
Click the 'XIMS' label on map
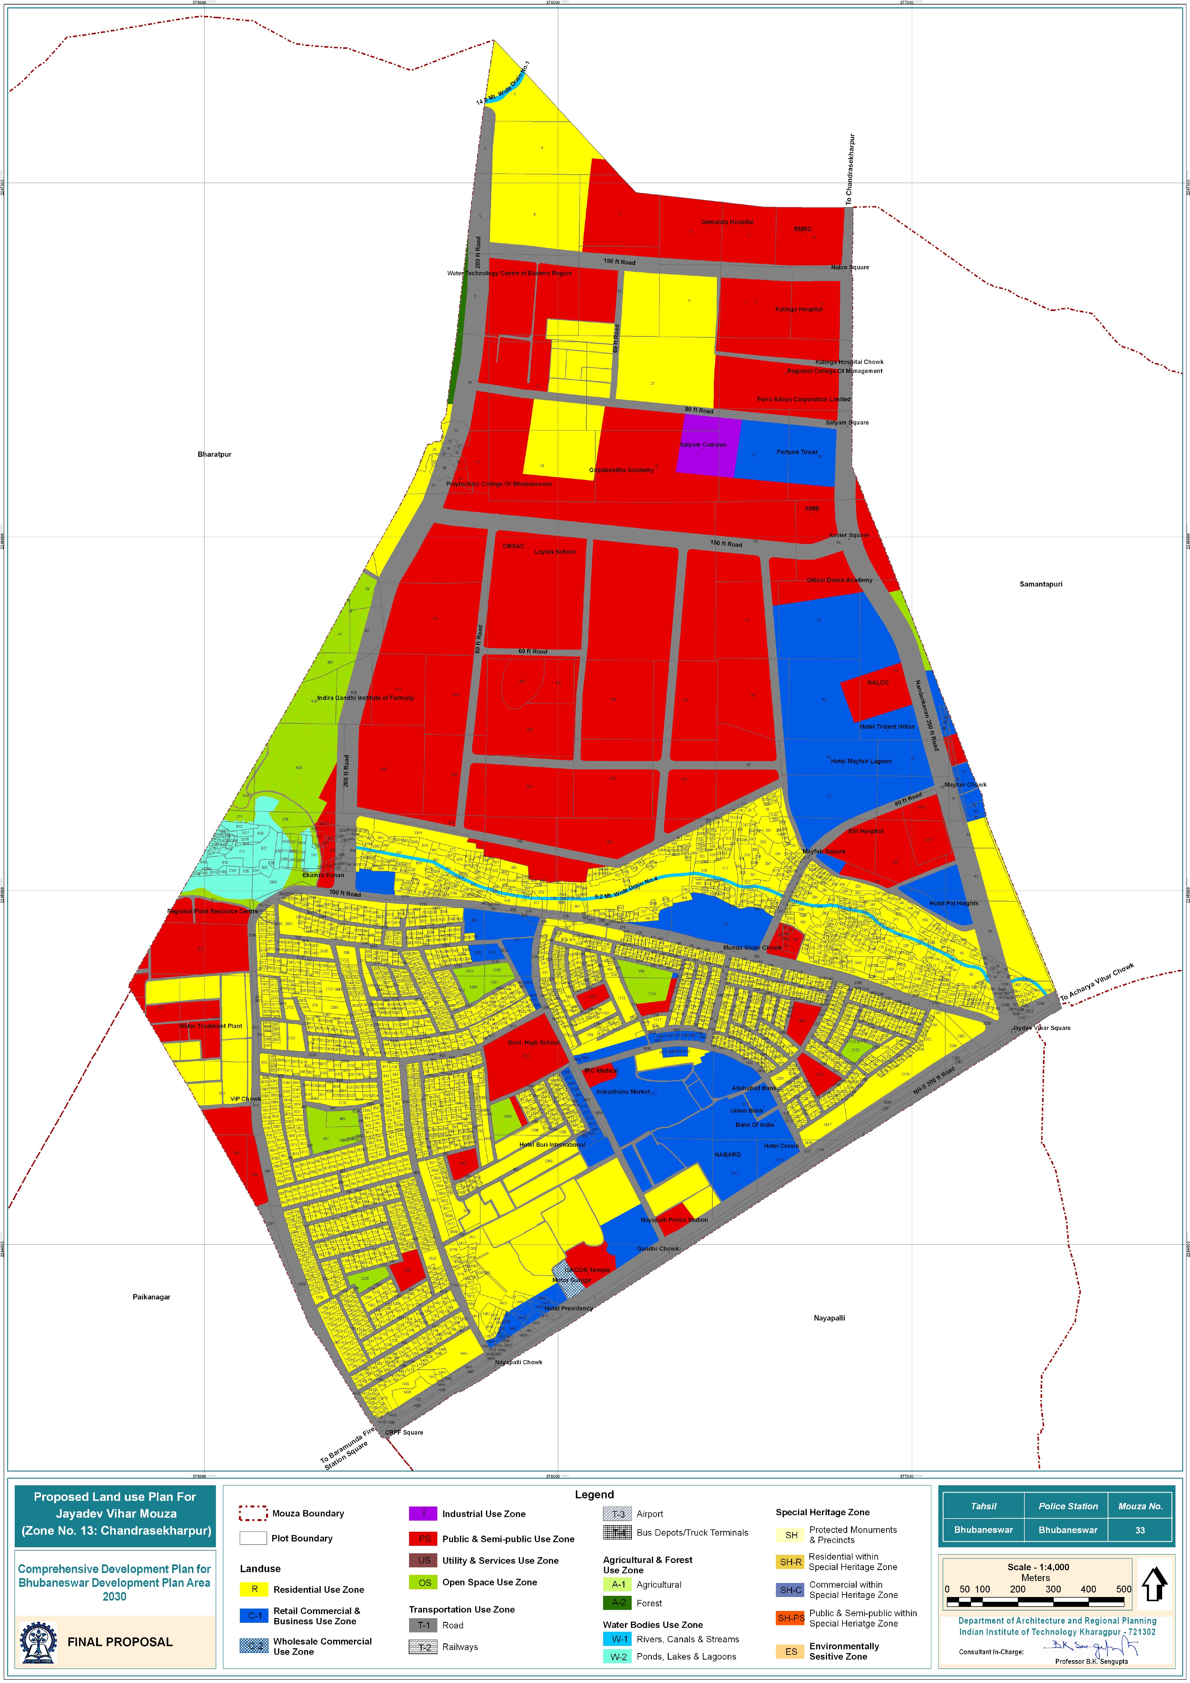point(812,509)
